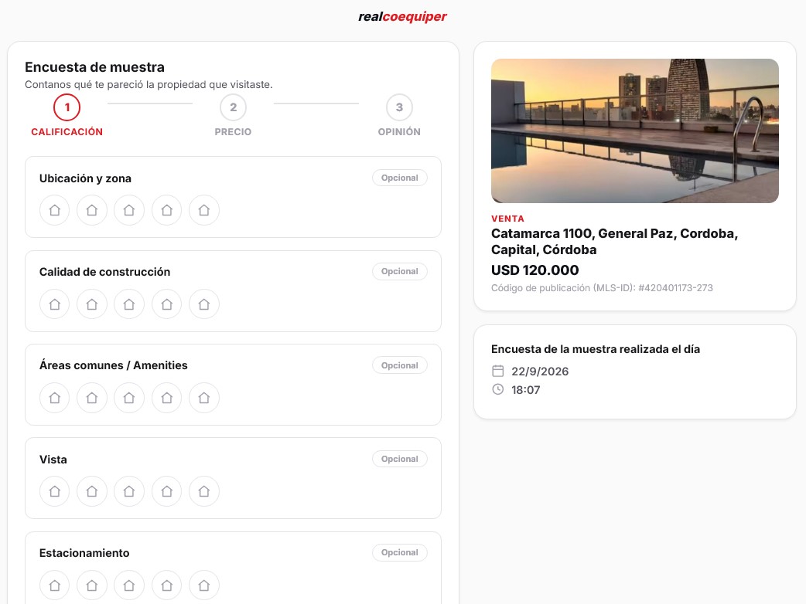Give Calidad de construcción four houses rating
The image size is (806, 604).
166,304
